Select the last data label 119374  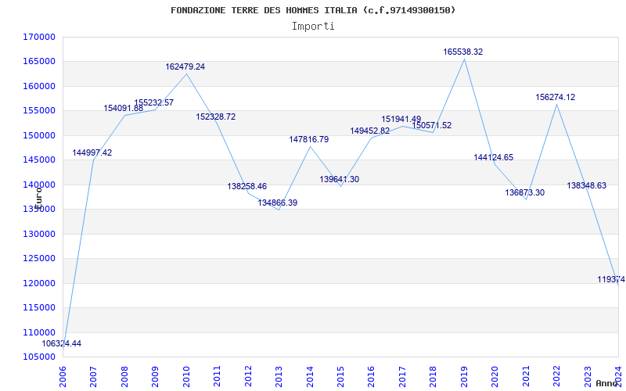[x=611, y=280]
